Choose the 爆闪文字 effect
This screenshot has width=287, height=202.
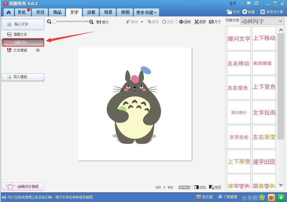click(x=239, y=38)
